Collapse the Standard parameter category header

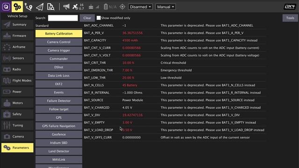pos(42,26)
